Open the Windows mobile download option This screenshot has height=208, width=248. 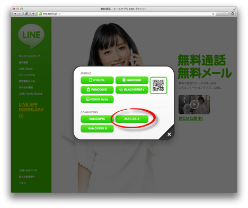tap(97, 89)
